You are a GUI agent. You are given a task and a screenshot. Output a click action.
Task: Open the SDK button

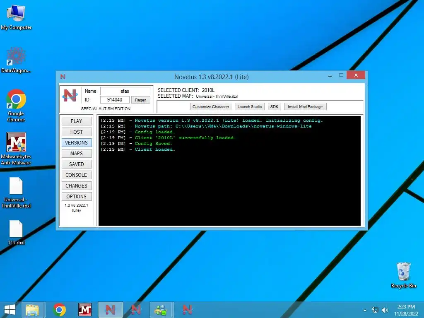pyautogui.click(x=274, y=106)
